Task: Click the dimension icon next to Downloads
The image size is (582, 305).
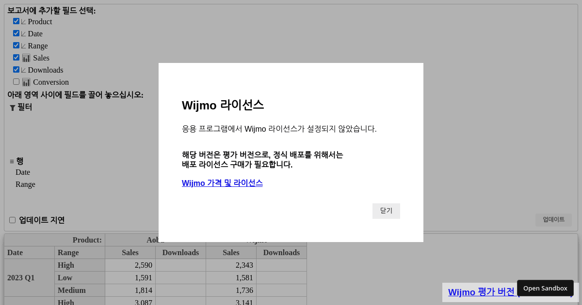Action: pos(23,70)
